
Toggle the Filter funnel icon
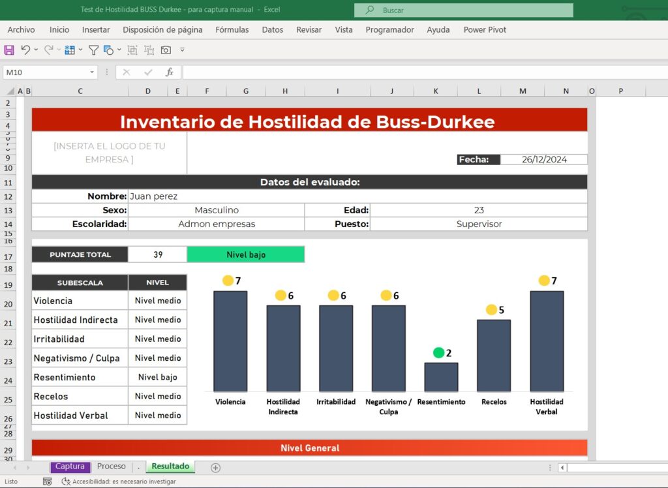93,50
